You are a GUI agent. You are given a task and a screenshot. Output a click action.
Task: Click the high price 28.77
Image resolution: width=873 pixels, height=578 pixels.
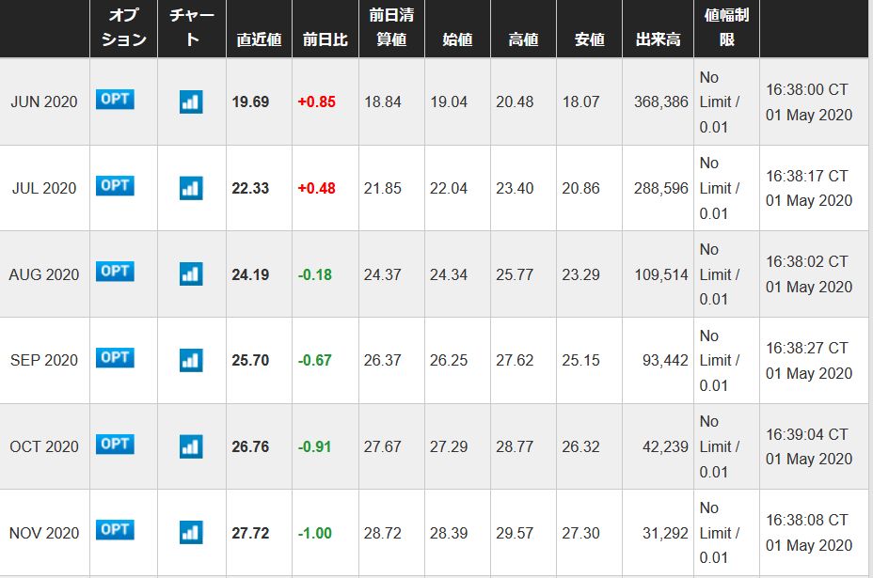pos(515,446)
